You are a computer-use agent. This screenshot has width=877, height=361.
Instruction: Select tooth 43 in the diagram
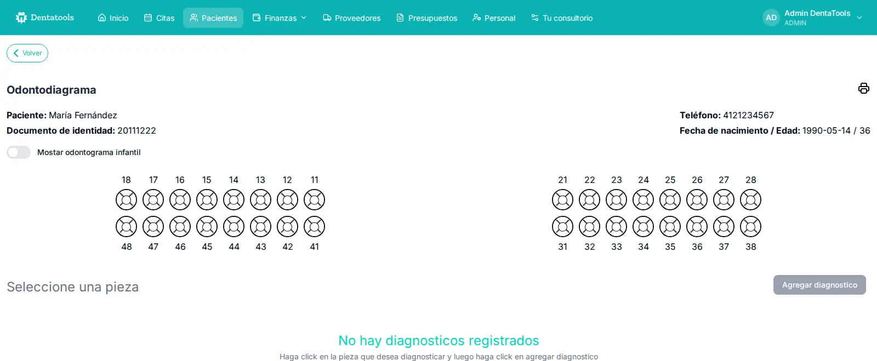(x=260, y=226)
